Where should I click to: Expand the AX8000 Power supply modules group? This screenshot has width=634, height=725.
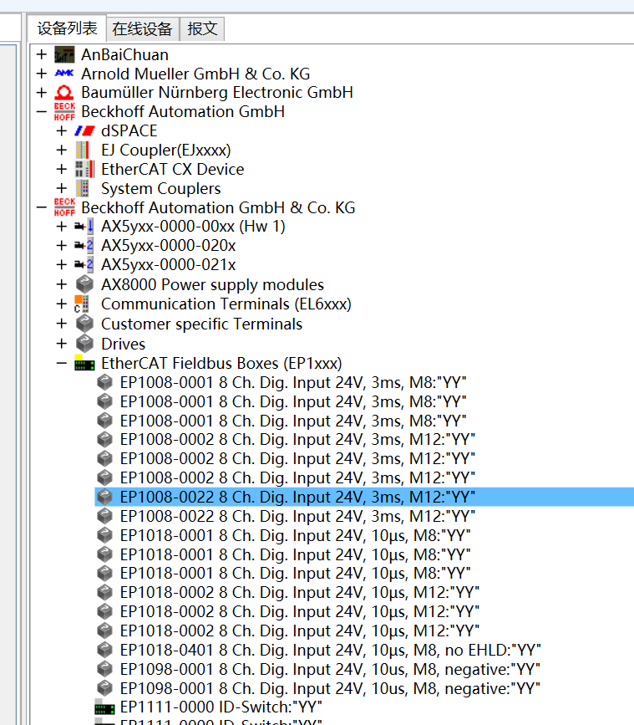pyautogui.click(x=62, y=284)
